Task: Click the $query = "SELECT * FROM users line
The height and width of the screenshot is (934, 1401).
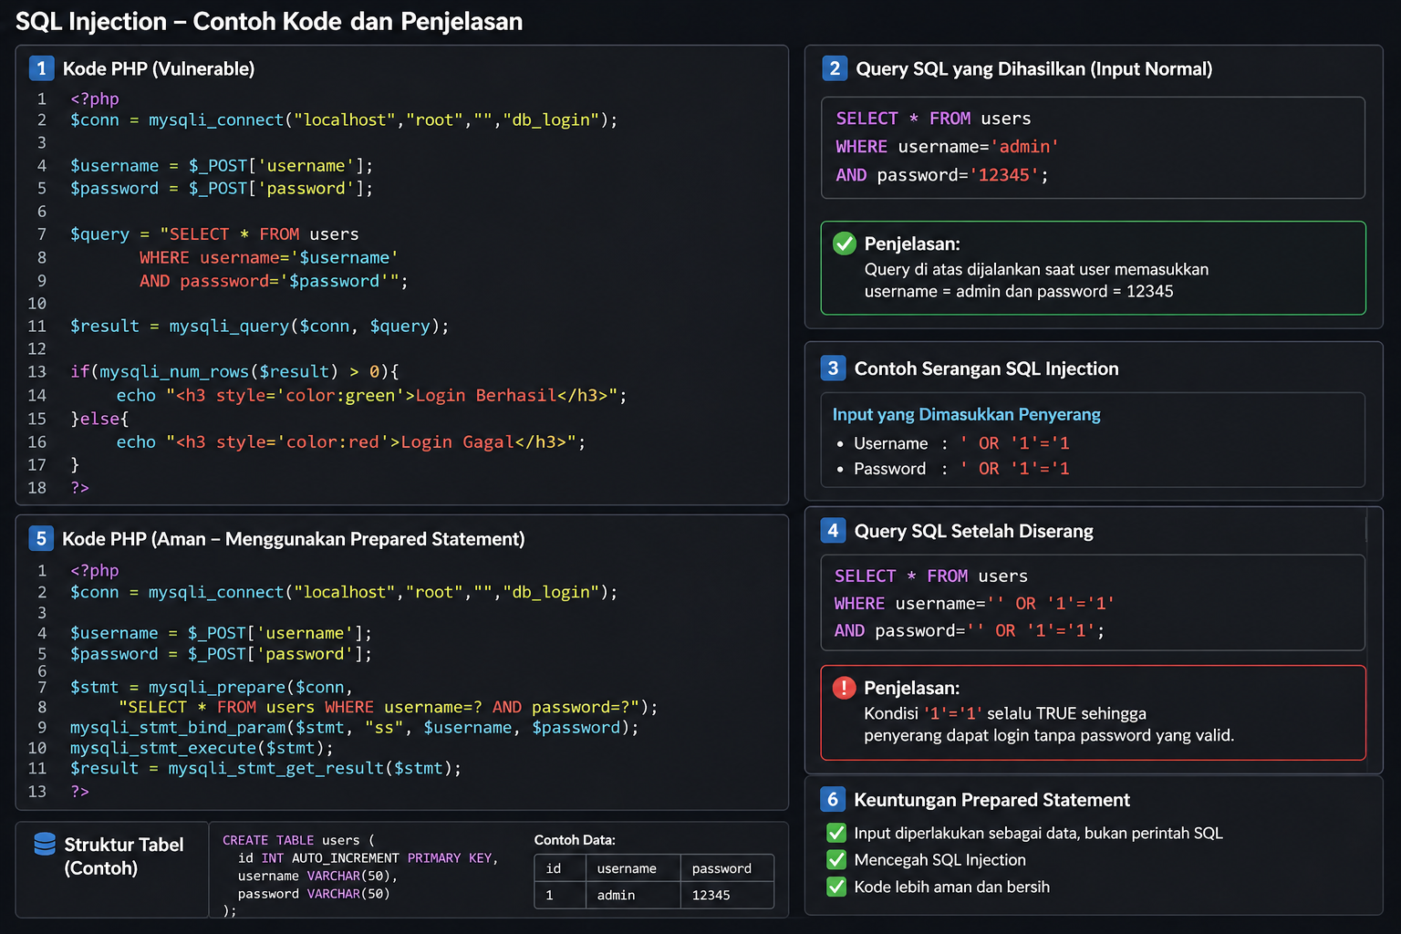Action: click(x=214, y=234)
